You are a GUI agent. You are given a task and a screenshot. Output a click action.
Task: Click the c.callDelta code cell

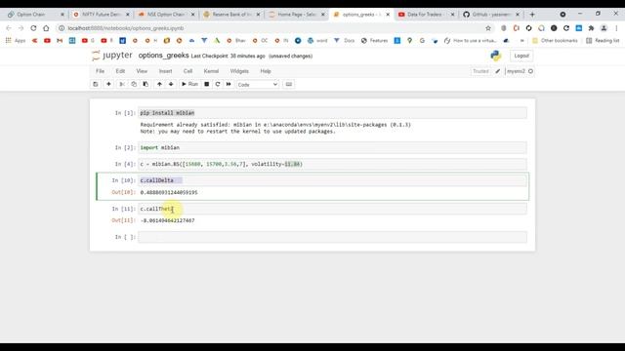point(332,180)
